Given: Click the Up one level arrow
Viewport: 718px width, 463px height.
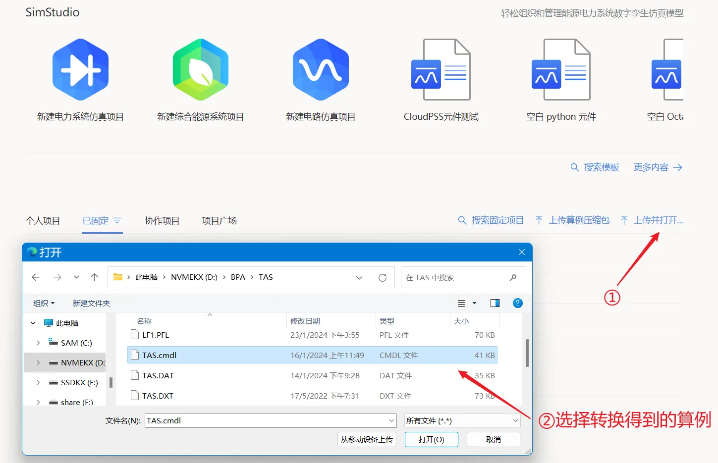Looking at the screenshot, I should click(94, 277).
